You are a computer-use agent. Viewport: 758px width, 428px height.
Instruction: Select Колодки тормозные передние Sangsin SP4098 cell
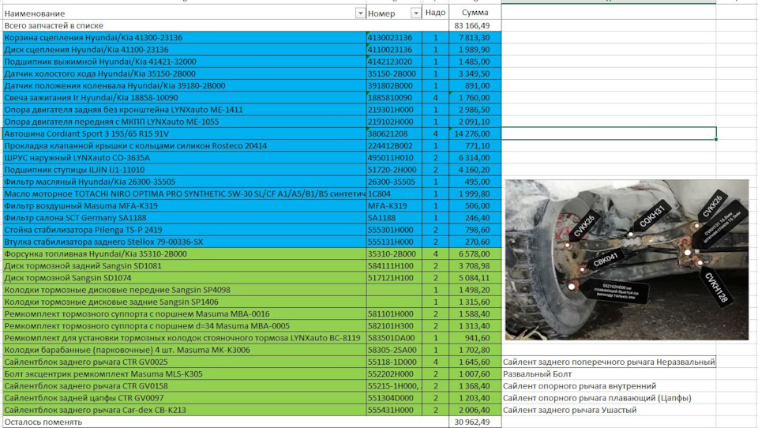pyautogui.click(x=184, y=290)
